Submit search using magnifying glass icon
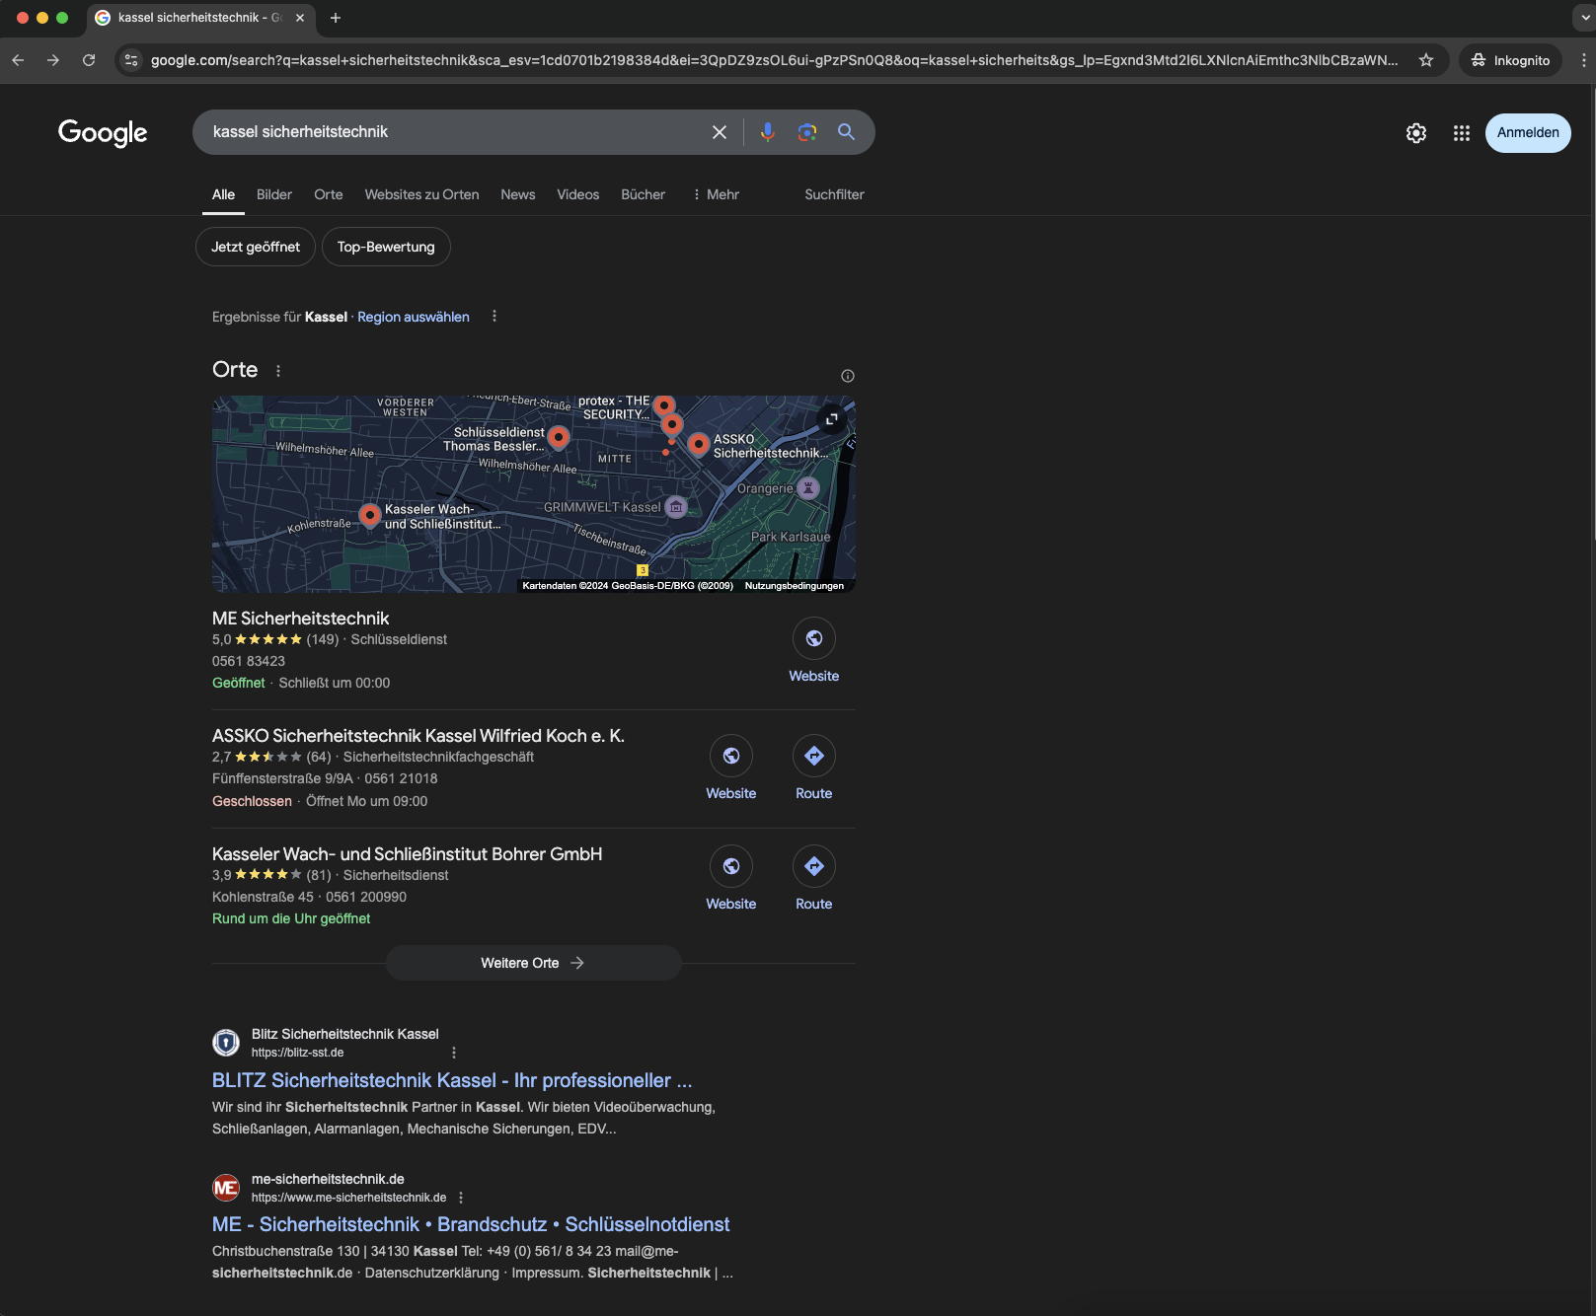The image size is (1596, 1316). pos(847,132)
